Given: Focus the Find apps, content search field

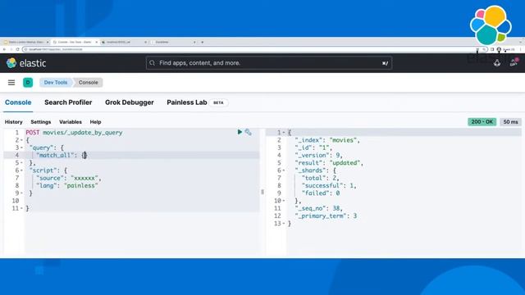Looking at the screenshot, I should (269, 63).
